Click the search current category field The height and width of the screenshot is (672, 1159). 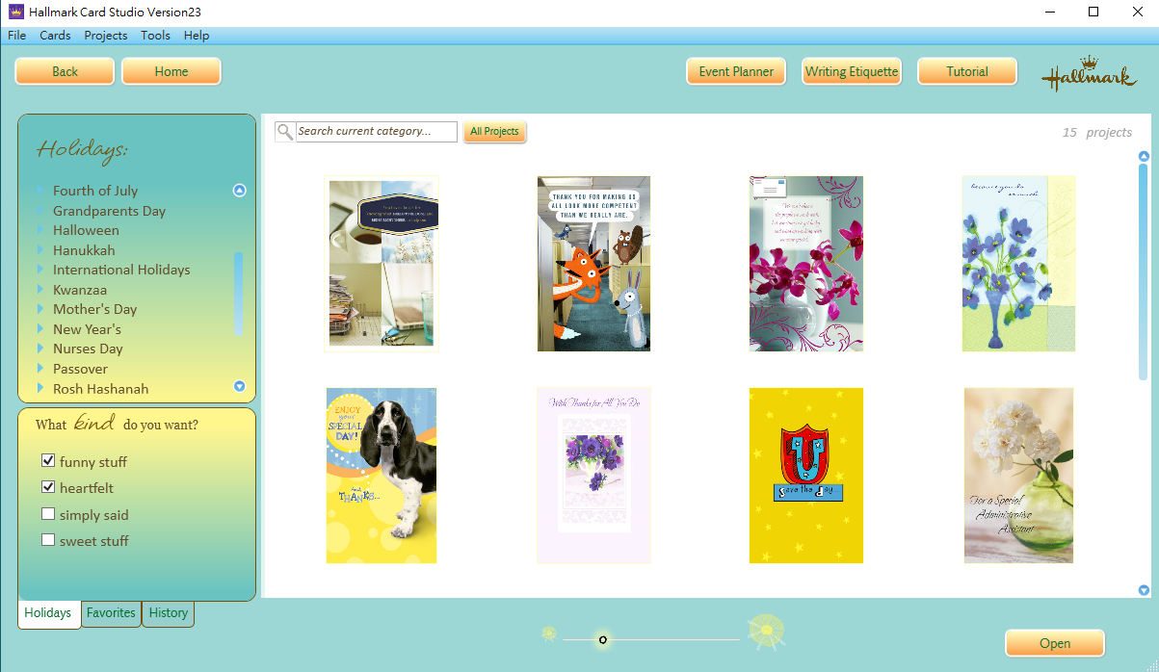pyautogui.click(x=376, y=132)
